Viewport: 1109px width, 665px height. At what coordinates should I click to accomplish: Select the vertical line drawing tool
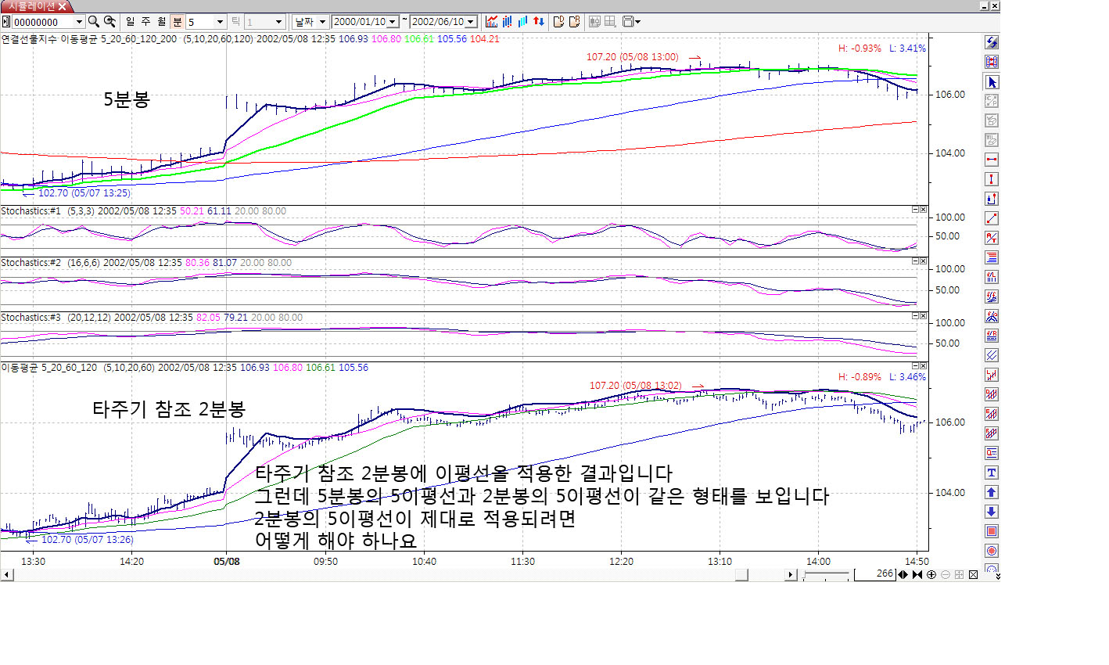tap(992, 179)
